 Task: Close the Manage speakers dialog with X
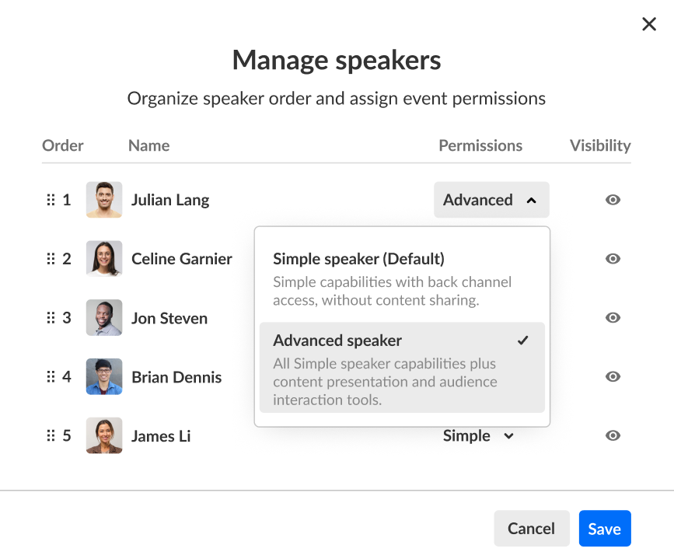(x=649, y=24)
